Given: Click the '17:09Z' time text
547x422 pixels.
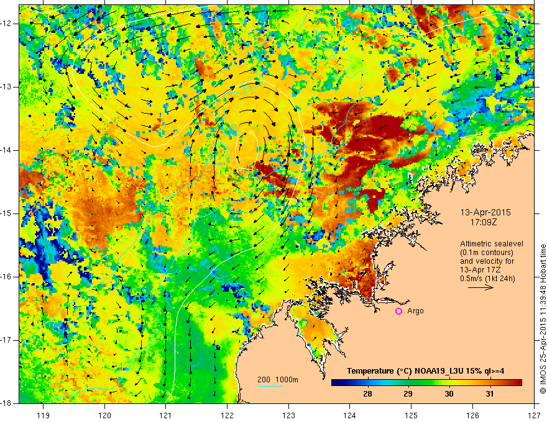Looking at the screenshot, I should [x=483, y=222].
